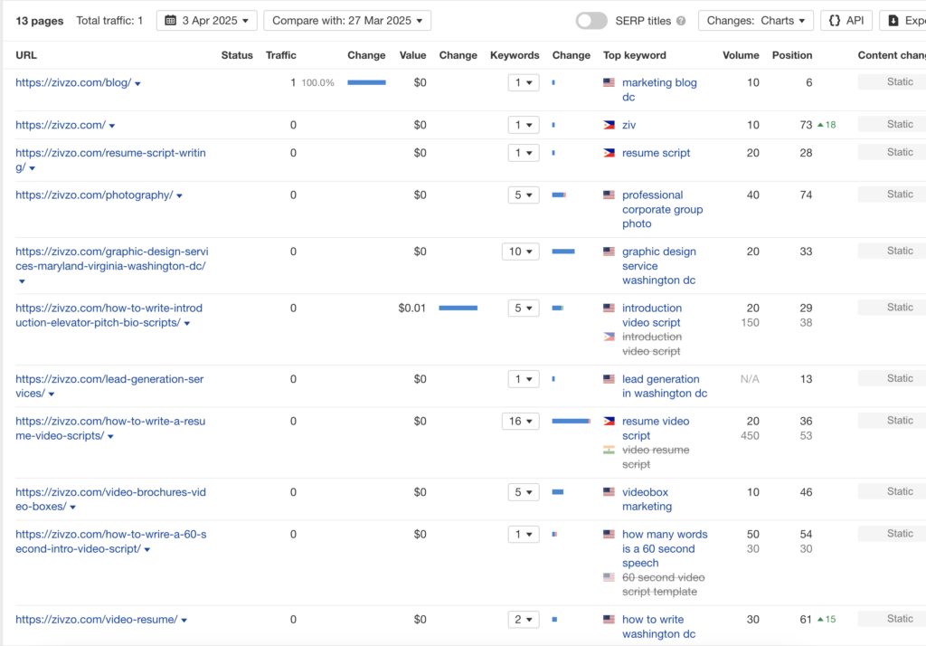Sort by Status column header
The image size is (926, 646).
pos(237,55)
